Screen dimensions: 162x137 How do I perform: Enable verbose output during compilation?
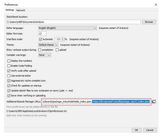tap(40, 50)
